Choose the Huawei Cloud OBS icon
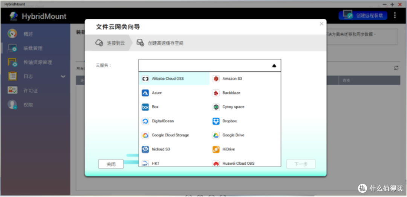 pos(216,163)
